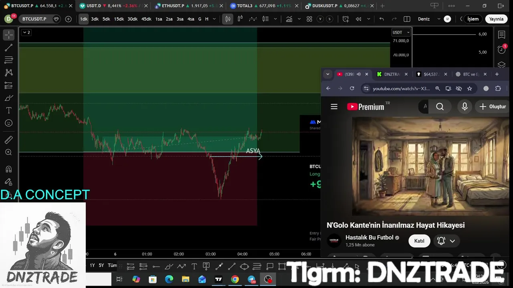Select the trend line drawing tool
The image size is (513, 288).
coord(8,48)
